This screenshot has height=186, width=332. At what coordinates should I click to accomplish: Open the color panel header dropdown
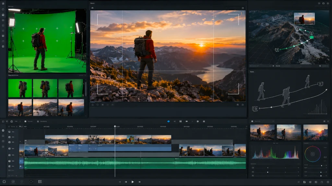pyautogui.click(x=273, y=121)
